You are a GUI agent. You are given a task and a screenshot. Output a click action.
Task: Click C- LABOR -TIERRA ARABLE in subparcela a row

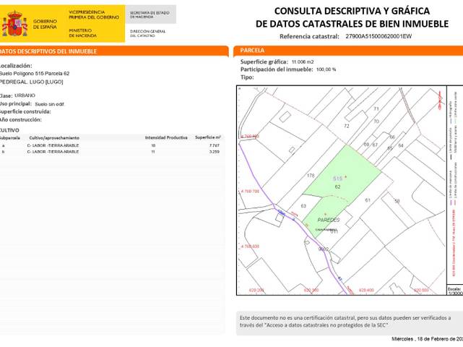[x=53, y=145]
